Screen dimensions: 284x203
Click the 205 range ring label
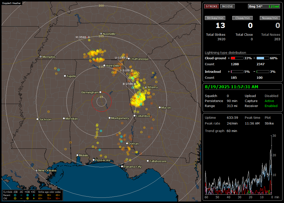click(x=101, y=36)
